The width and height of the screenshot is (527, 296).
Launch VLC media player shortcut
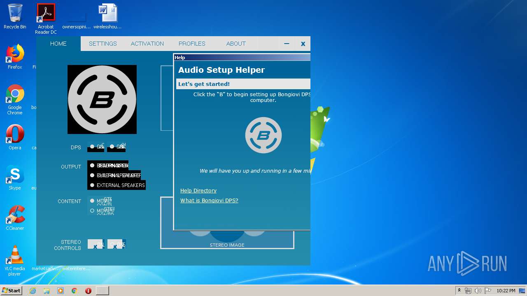pos(15,260)
